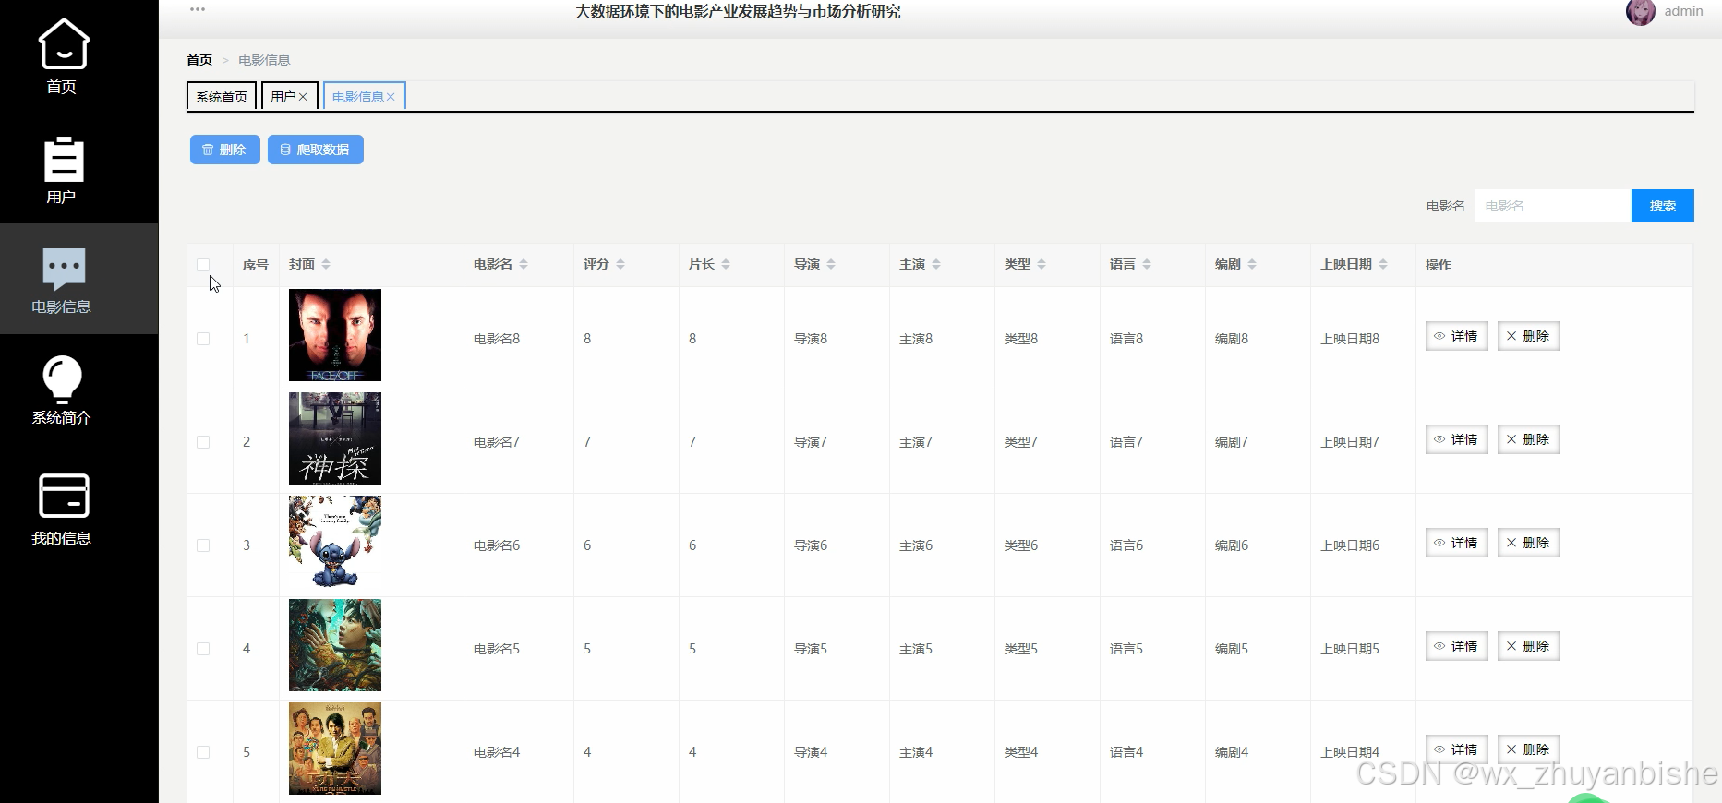Close the 电影信息 tab with its X

tap(391, 97)
